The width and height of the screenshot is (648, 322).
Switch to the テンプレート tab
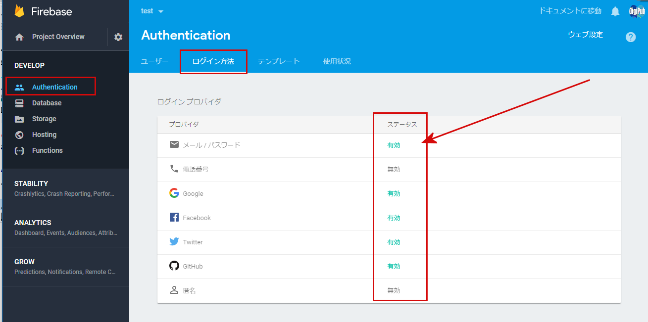pos(279,61)
